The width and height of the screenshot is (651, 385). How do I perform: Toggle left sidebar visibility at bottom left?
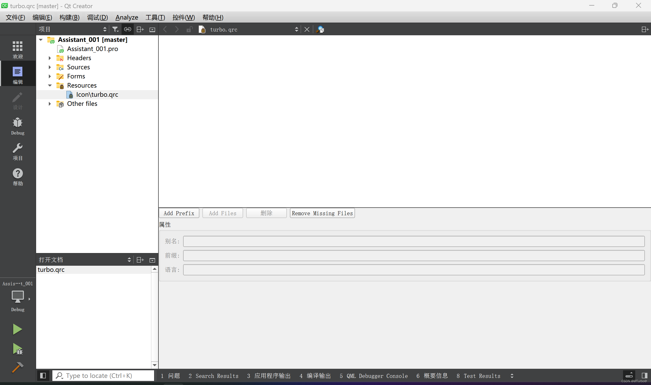43,375
